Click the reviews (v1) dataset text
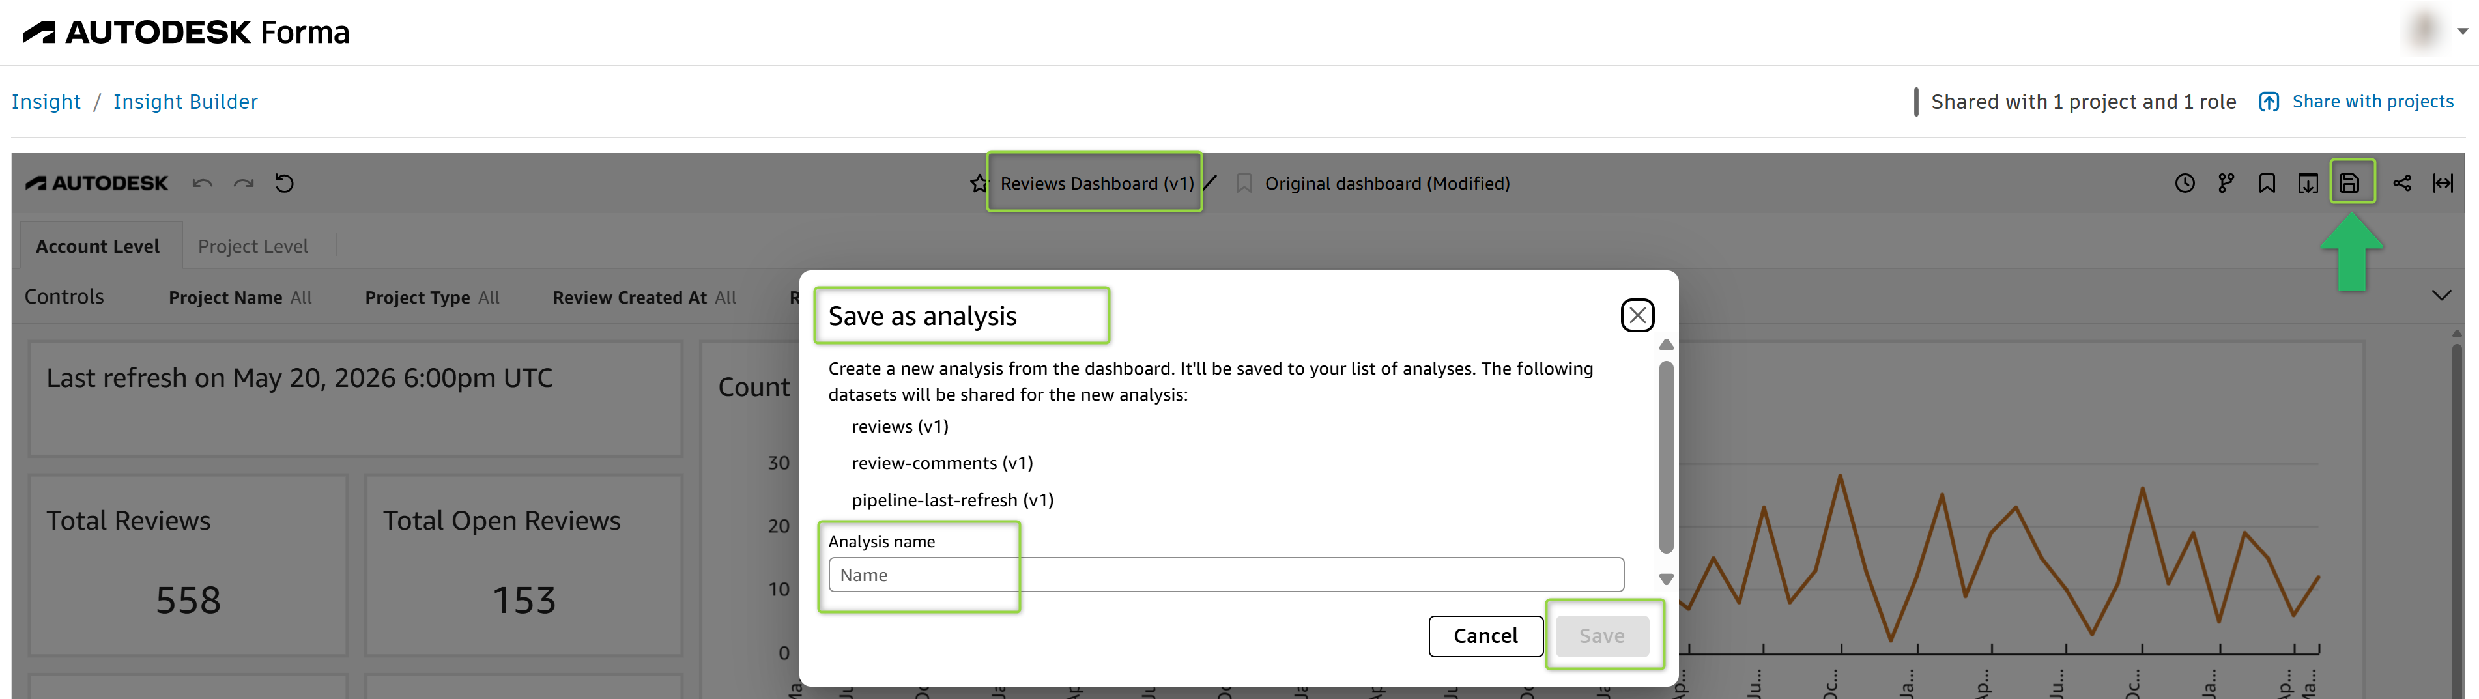2479x699 pixels. pos(900,427)
